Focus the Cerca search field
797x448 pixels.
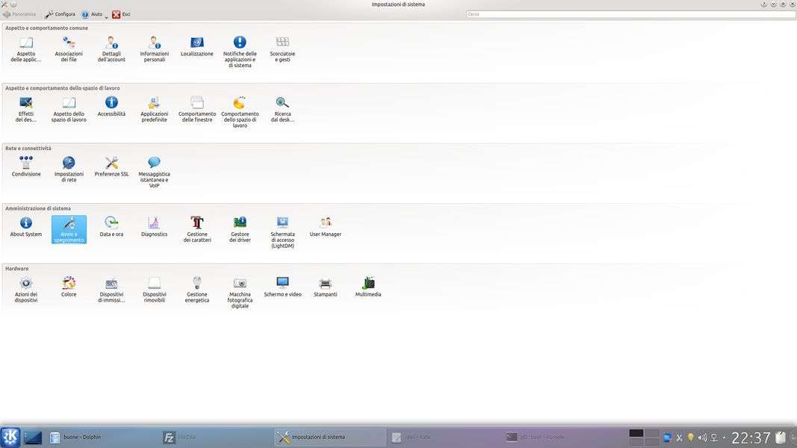(x=630, y=14)
